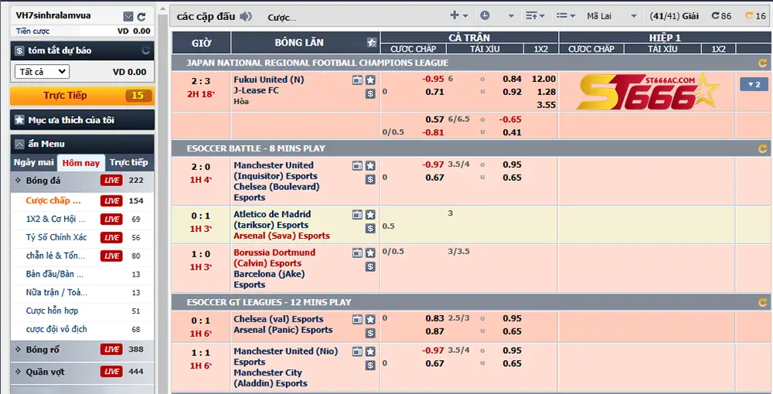This screenshot has height=394, width=773.
Task: Open dollar icon for Atletico de Madrid match
Action: (370, 228)
